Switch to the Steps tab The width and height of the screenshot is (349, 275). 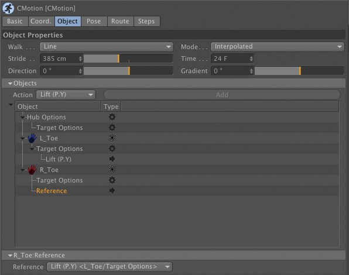(x=146, y=21)
